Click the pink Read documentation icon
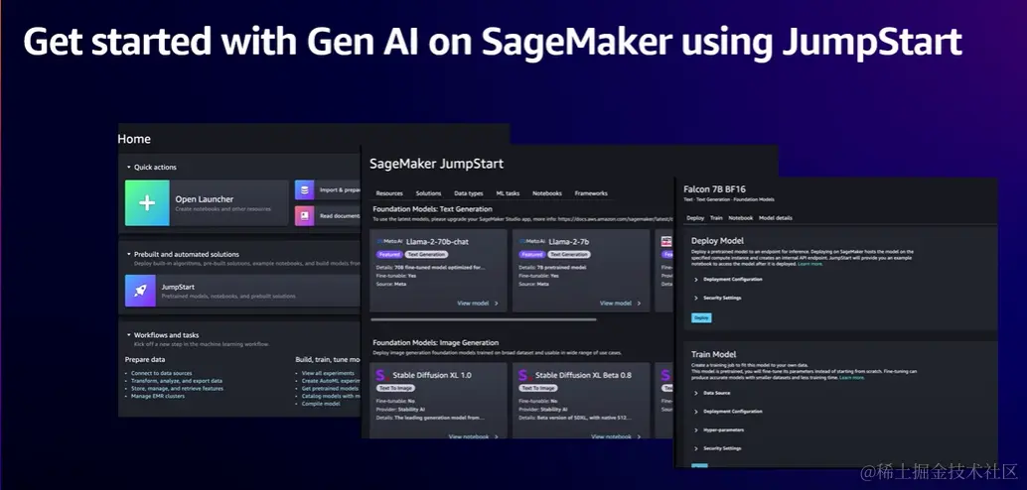 tap(305, 215)
